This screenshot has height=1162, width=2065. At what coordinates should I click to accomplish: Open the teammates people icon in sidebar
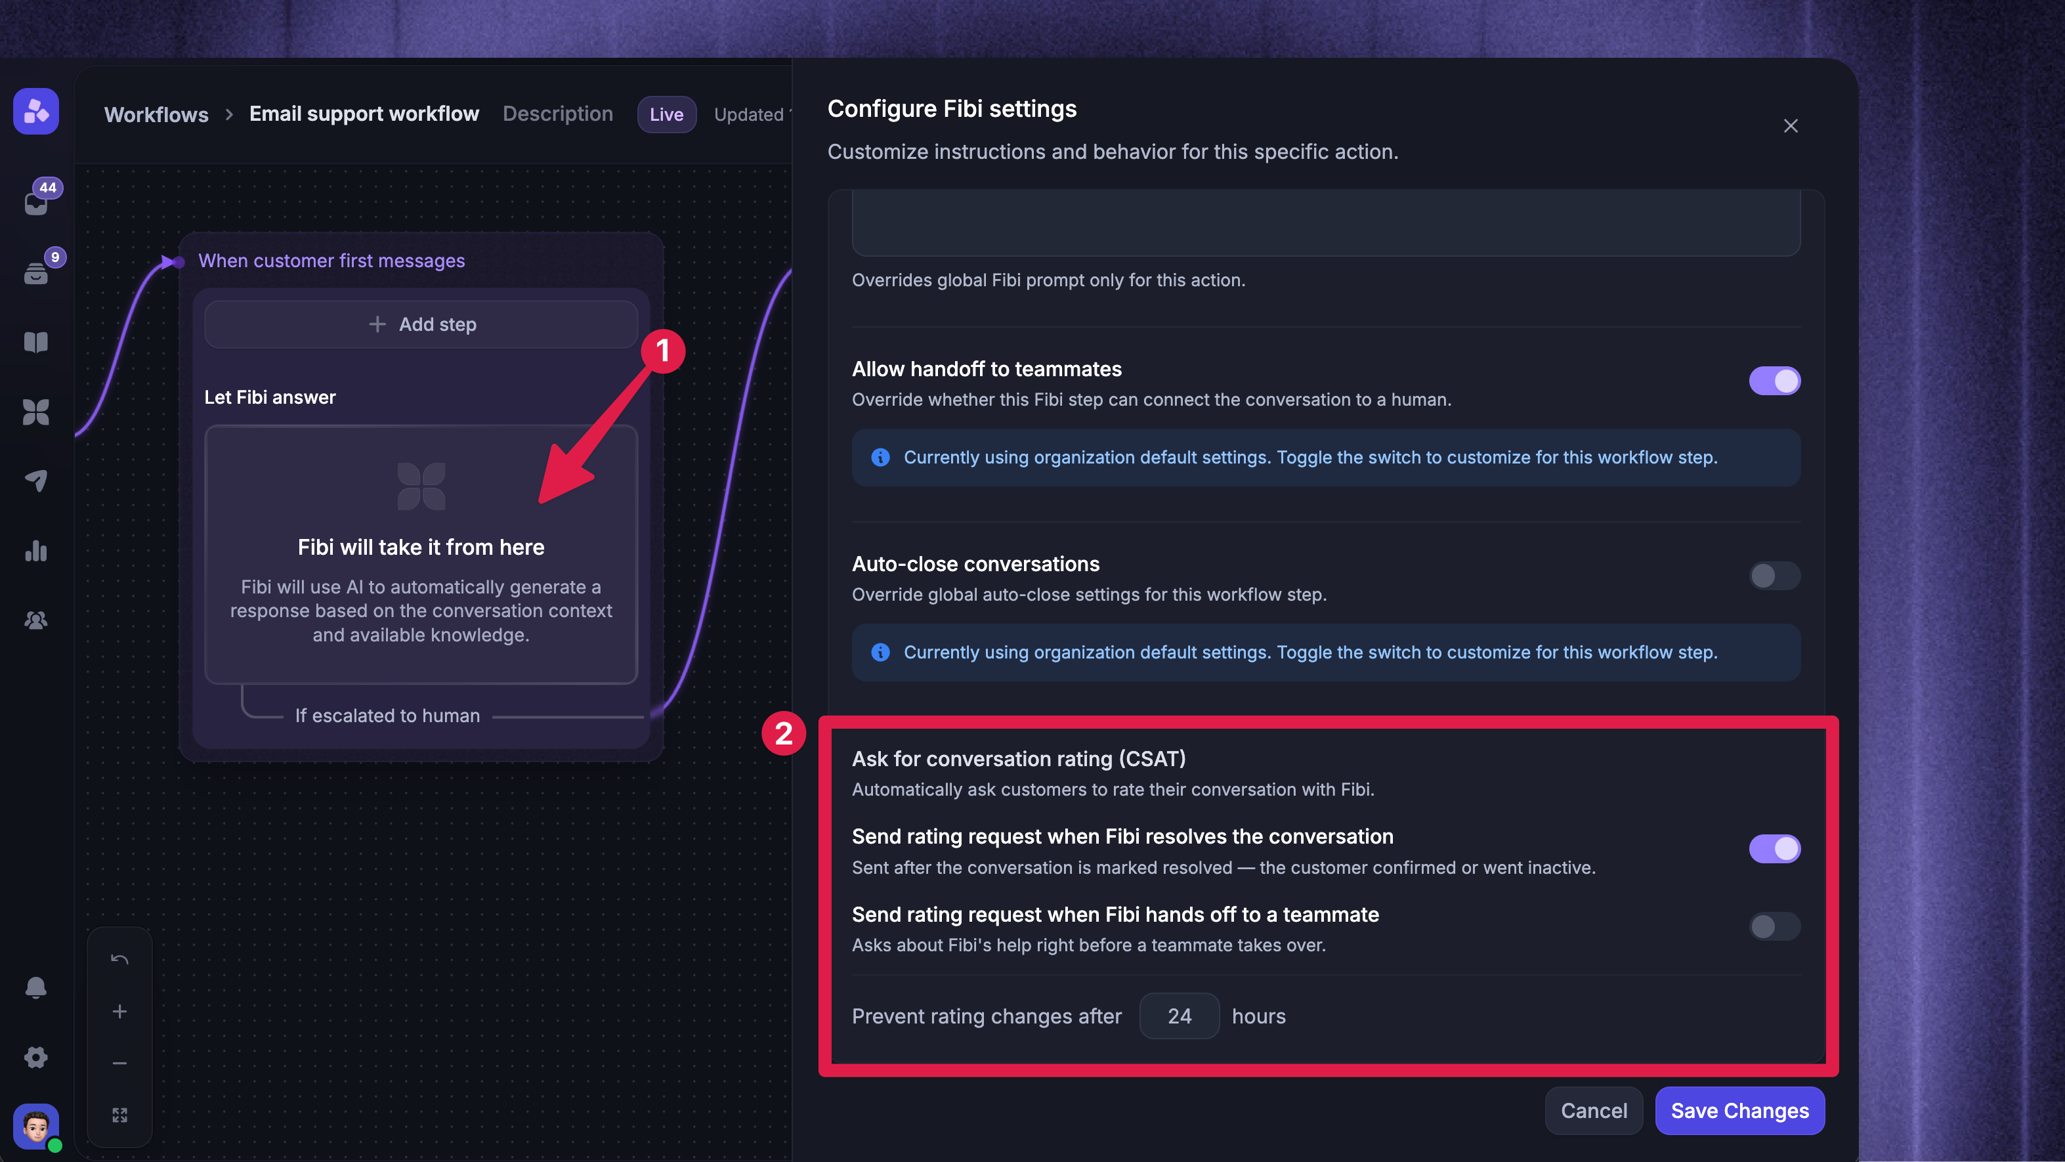36,620
